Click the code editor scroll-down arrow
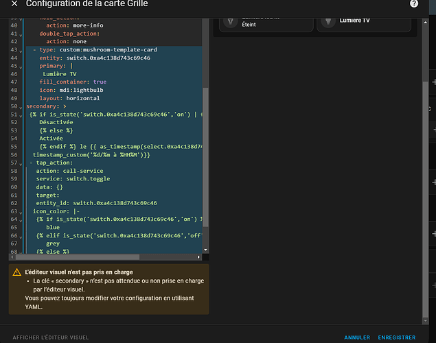Viewport: 436px width, 343px height. [205, 250]
